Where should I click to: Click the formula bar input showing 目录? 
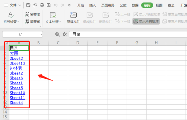(128, 34)
